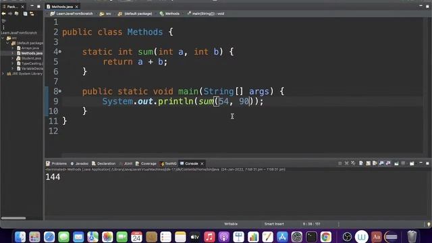
Task: Collapse sum method with line 4 fold marker
Action: tap(60, 51)
